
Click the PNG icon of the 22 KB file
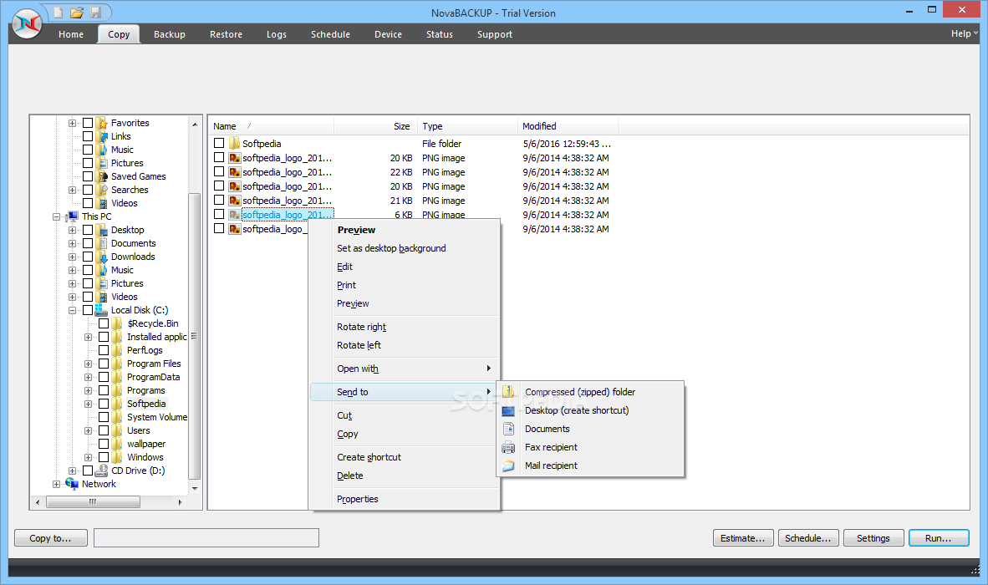[234, 172]
